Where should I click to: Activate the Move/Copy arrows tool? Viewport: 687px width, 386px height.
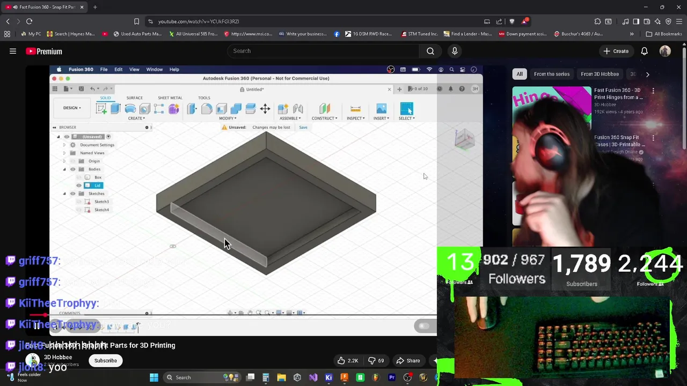[265, 109]
